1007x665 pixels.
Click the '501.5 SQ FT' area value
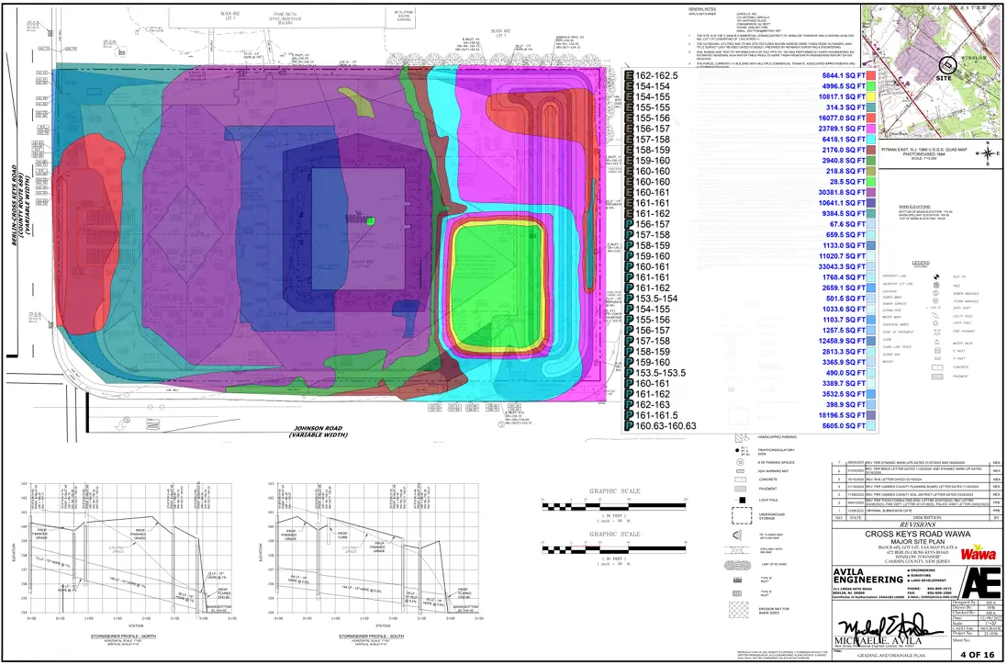pyautogui.click(x=845, y=299)
